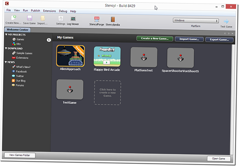Click the What's New rocket icon
The height and width of the screenshot is (166, 239).
click(14, 66)
